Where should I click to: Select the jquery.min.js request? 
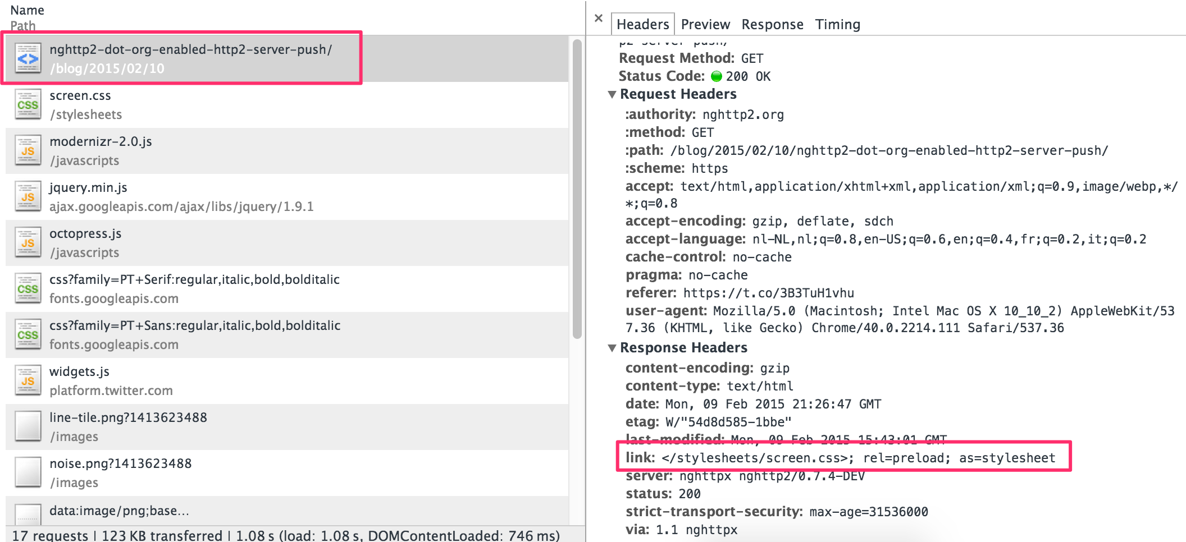(x=287, y=197)
